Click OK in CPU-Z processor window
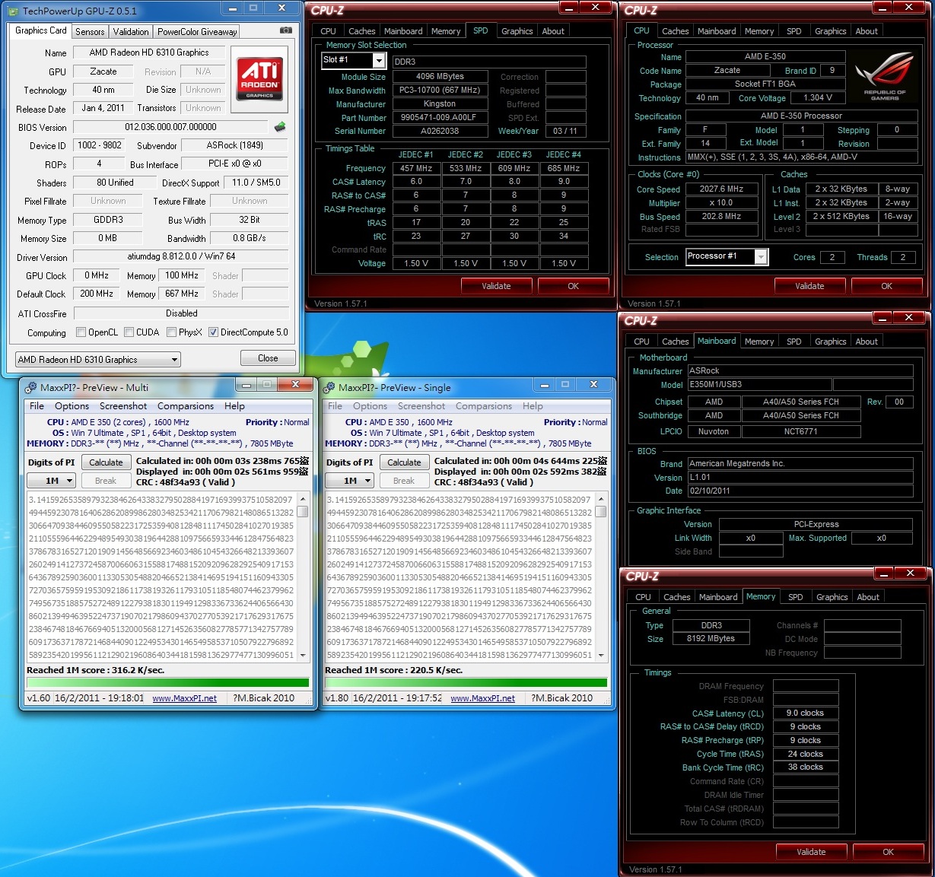935x877 pixels. pyautogui.click(x=886, y=286)
